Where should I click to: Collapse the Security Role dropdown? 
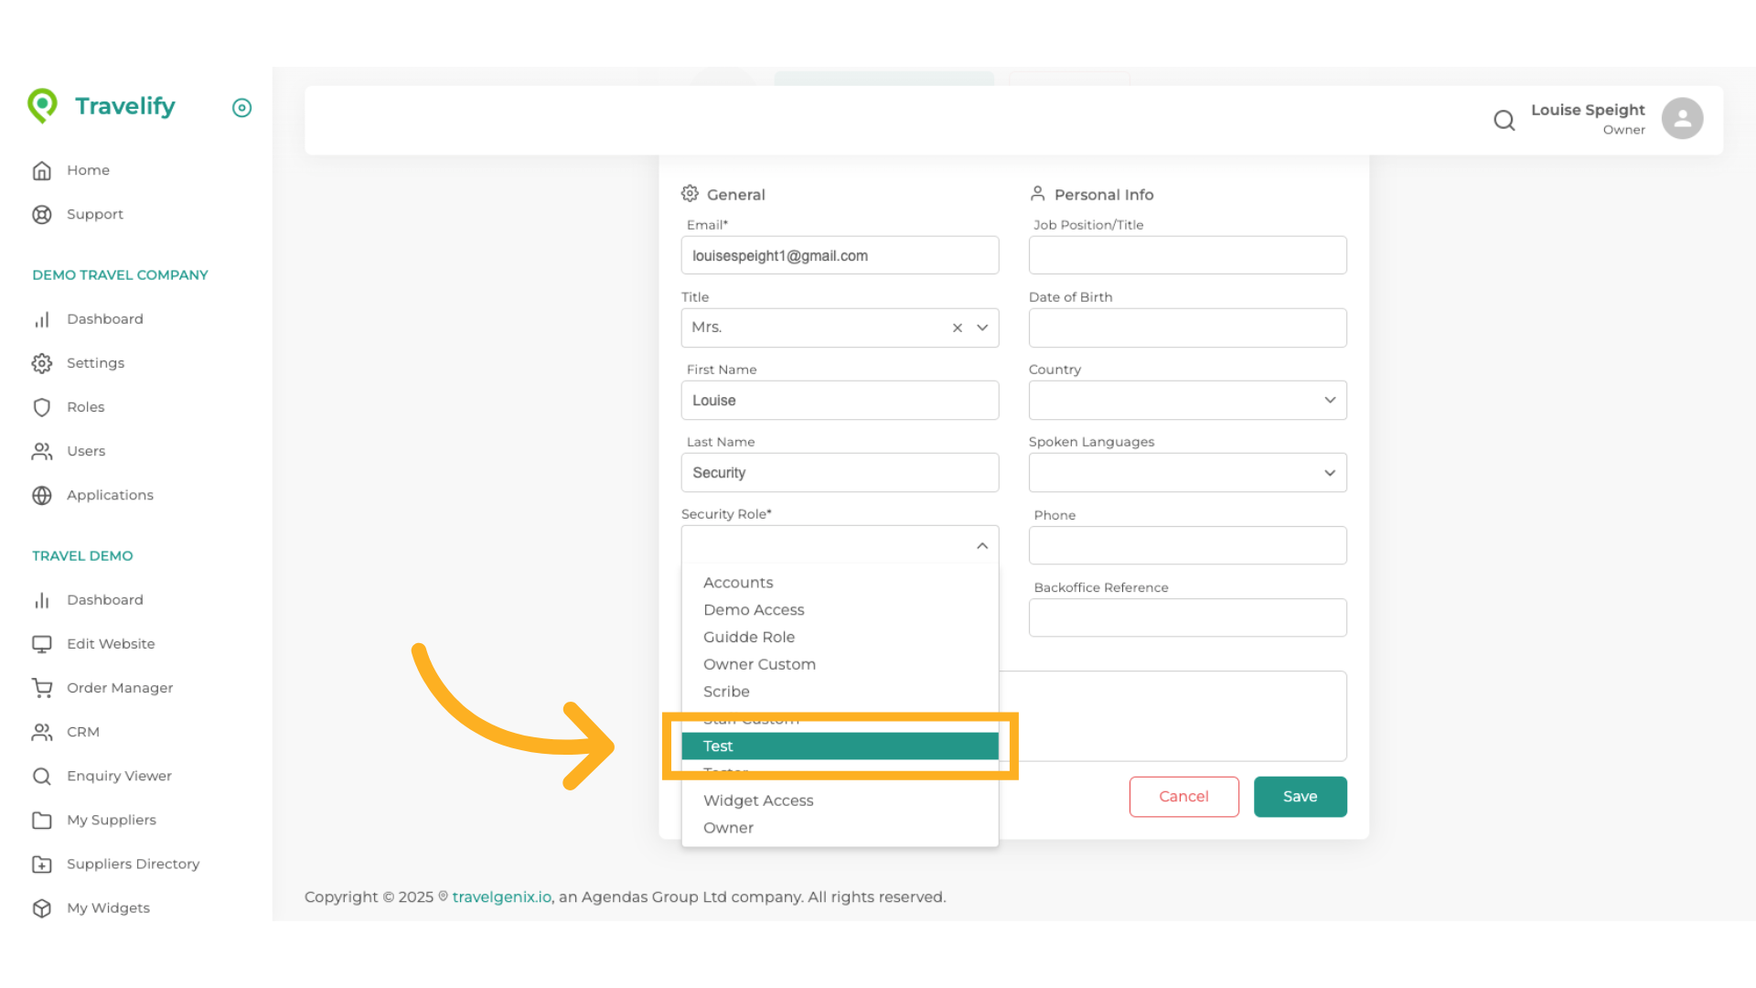[982, 545]
